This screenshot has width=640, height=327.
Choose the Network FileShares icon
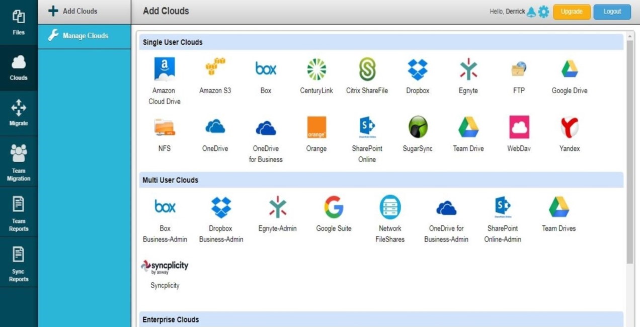[390, 207]
